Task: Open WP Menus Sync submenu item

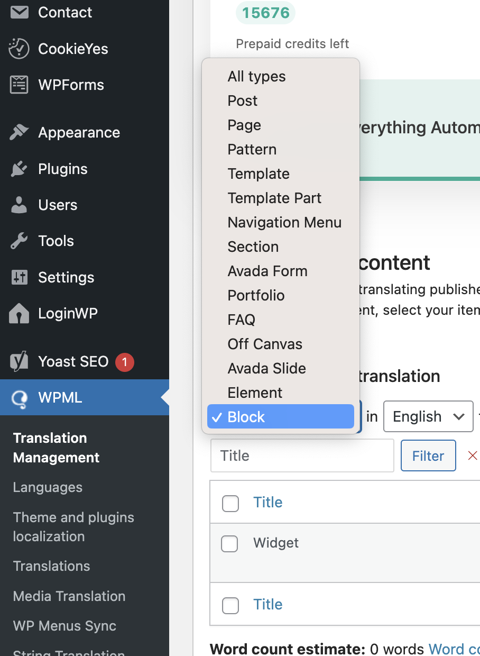Action: 64,626
